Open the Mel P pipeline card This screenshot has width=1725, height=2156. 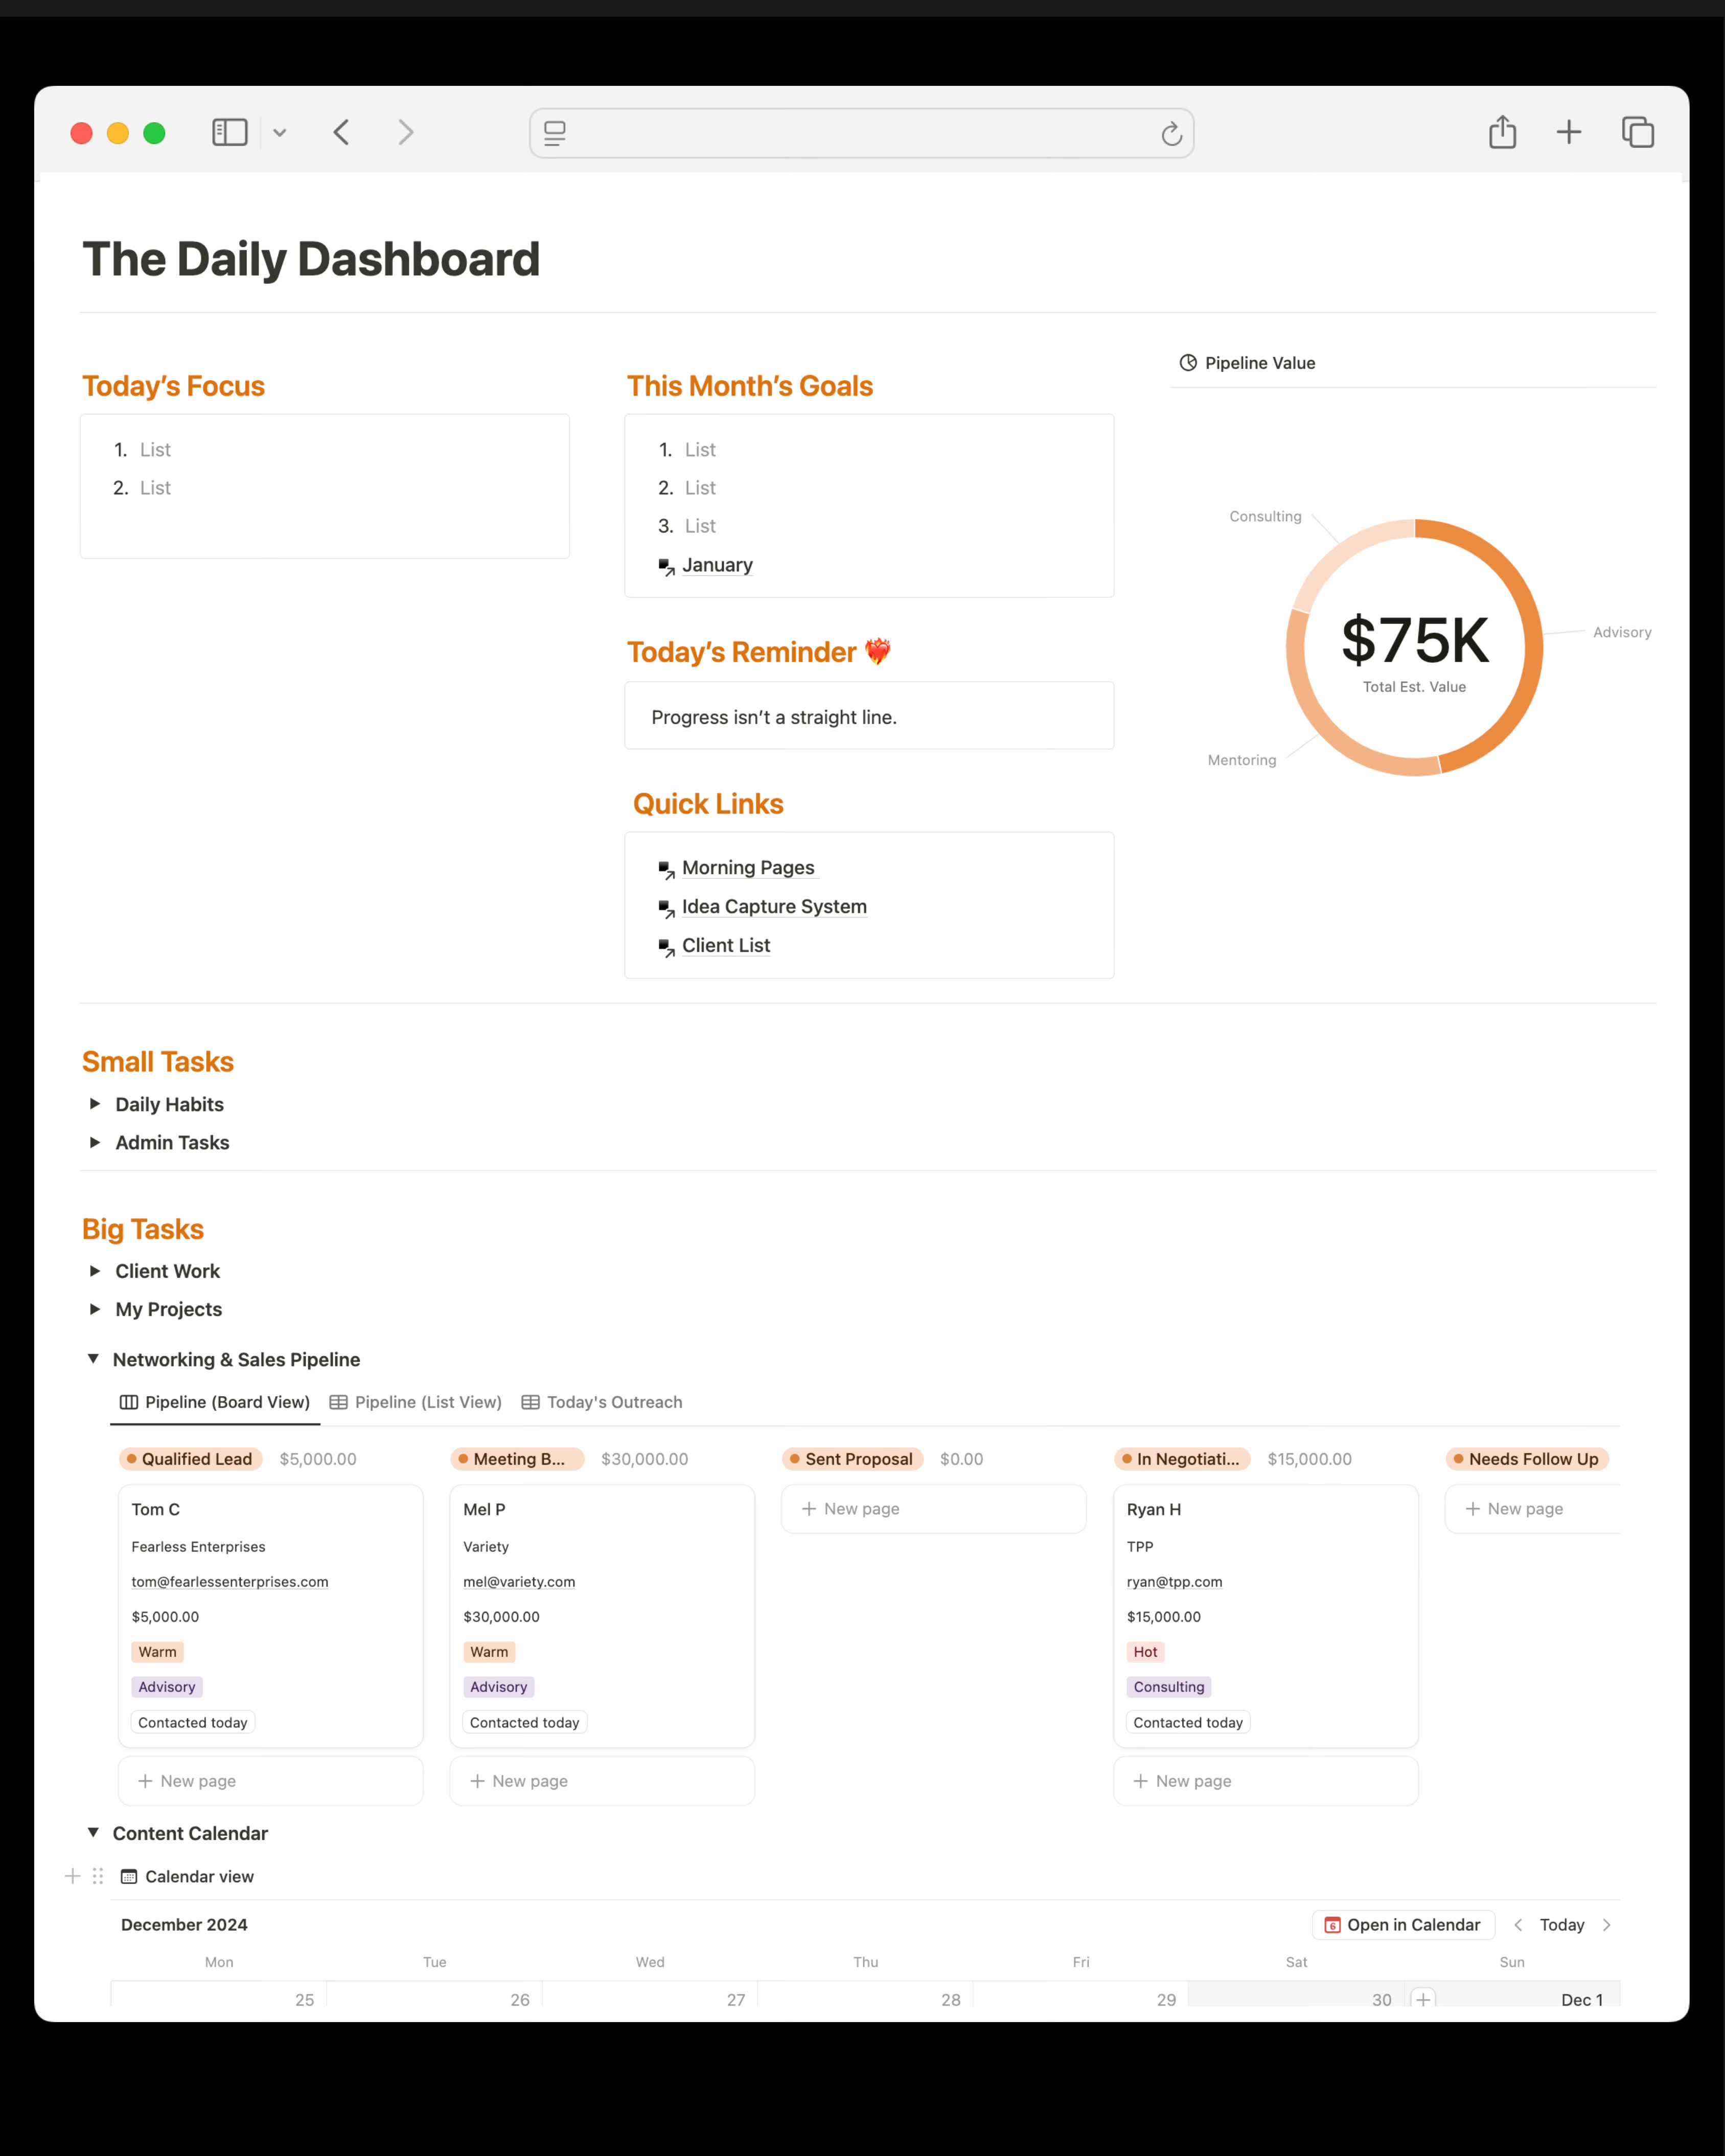602,1616
